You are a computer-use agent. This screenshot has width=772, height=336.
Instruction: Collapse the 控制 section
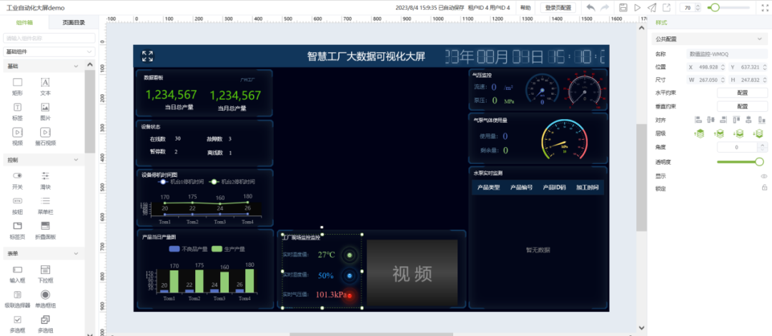click(75, 160)
